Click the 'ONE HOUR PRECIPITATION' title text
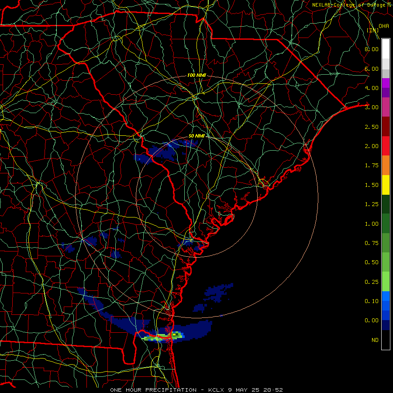393x393 pixels. tap(153, 390)
